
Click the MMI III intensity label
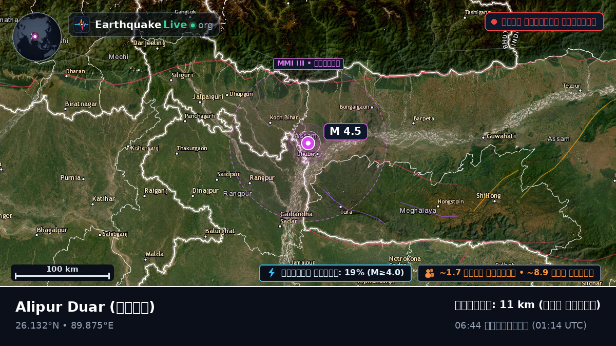pos(308,64)
